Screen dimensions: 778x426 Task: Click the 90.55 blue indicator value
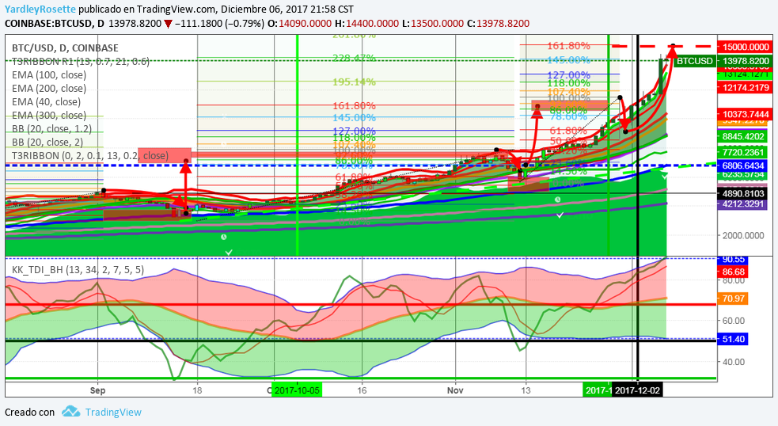click(734, 260)
